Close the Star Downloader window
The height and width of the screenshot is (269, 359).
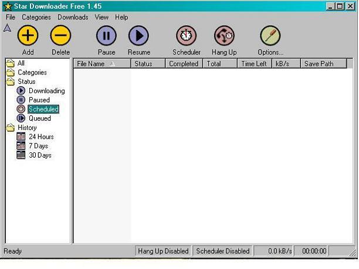pyautogui.click(x=350, y=6)
